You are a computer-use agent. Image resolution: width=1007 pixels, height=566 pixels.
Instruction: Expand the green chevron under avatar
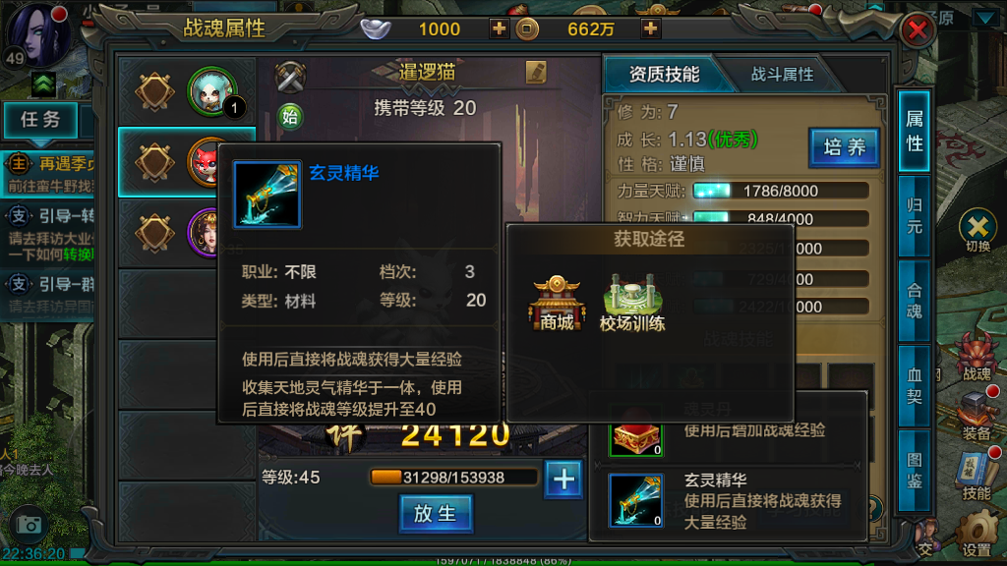pos(43,85)
